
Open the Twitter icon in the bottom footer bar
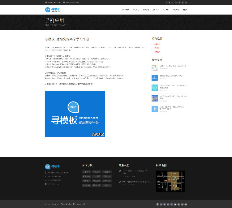[161, 204]
